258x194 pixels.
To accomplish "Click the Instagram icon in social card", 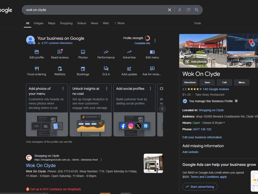I will click(x=130, y=126).
